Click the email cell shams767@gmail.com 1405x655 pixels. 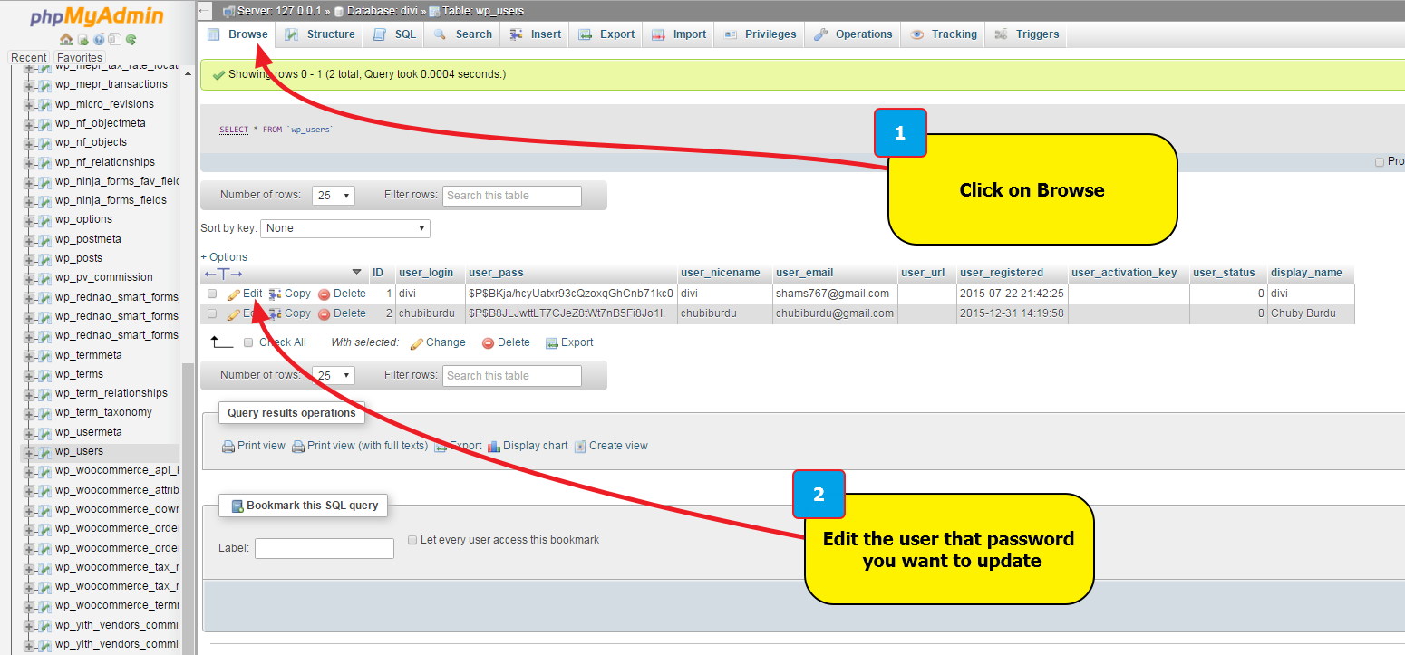pyautogui.click(x=833, y=294)
